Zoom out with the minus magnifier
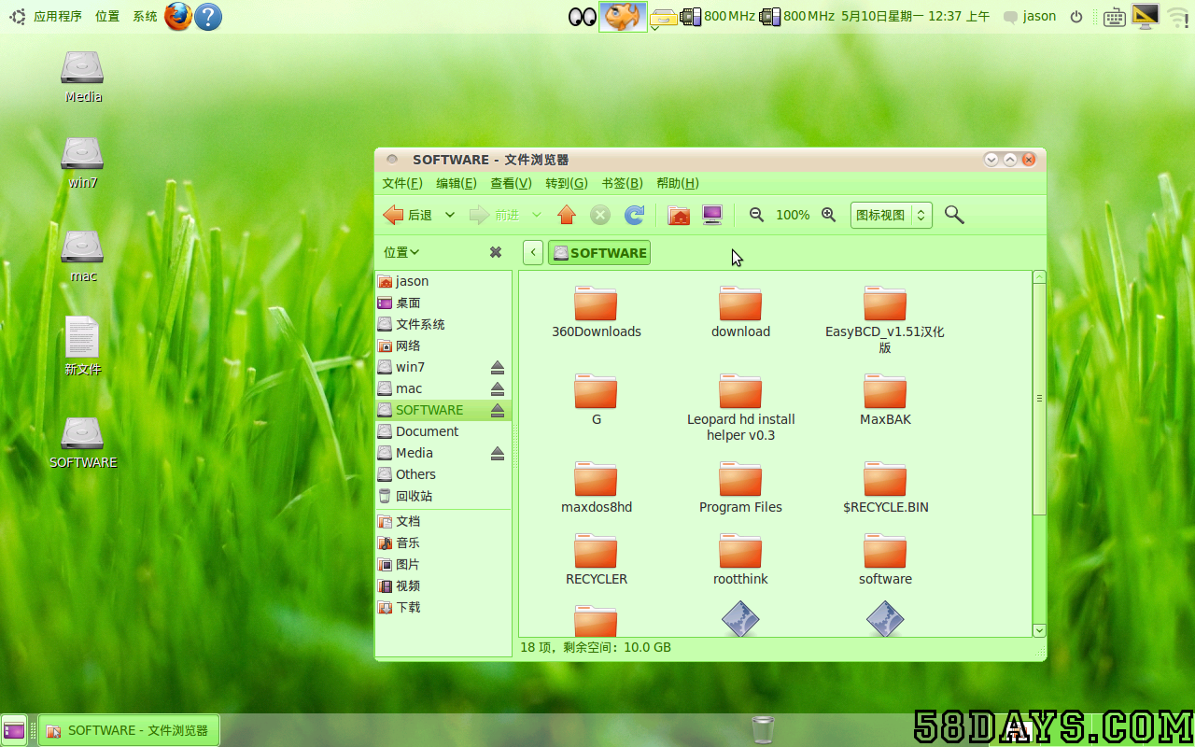The height and width of the screenshot is (747, 1195). coord(757,216)
